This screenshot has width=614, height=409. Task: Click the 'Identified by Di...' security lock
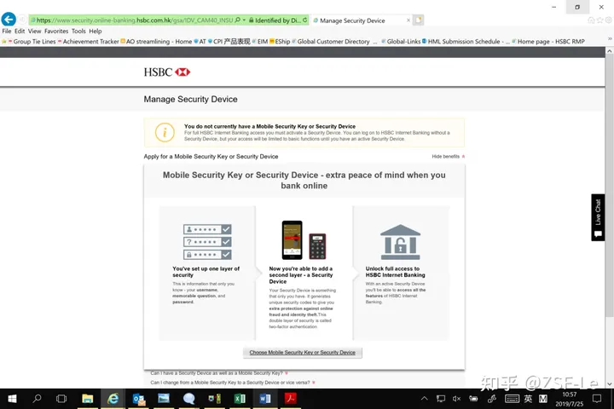point(275,20)
